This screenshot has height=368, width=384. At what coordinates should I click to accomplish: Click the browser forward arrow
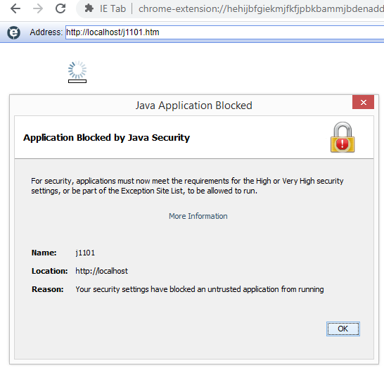coord(38,9)
